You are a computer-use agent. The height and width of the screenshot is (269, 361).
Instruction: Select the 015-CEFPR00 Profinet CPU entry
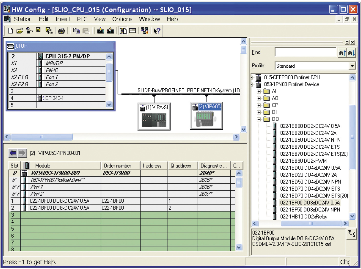(292, 77)
